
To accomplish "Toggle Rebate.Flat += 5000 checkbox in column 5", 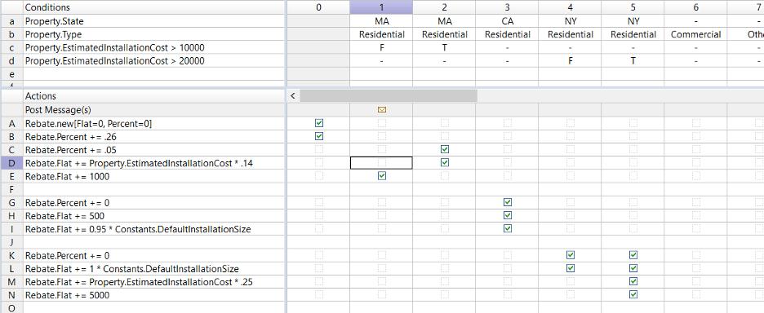I will pos(633,294).
